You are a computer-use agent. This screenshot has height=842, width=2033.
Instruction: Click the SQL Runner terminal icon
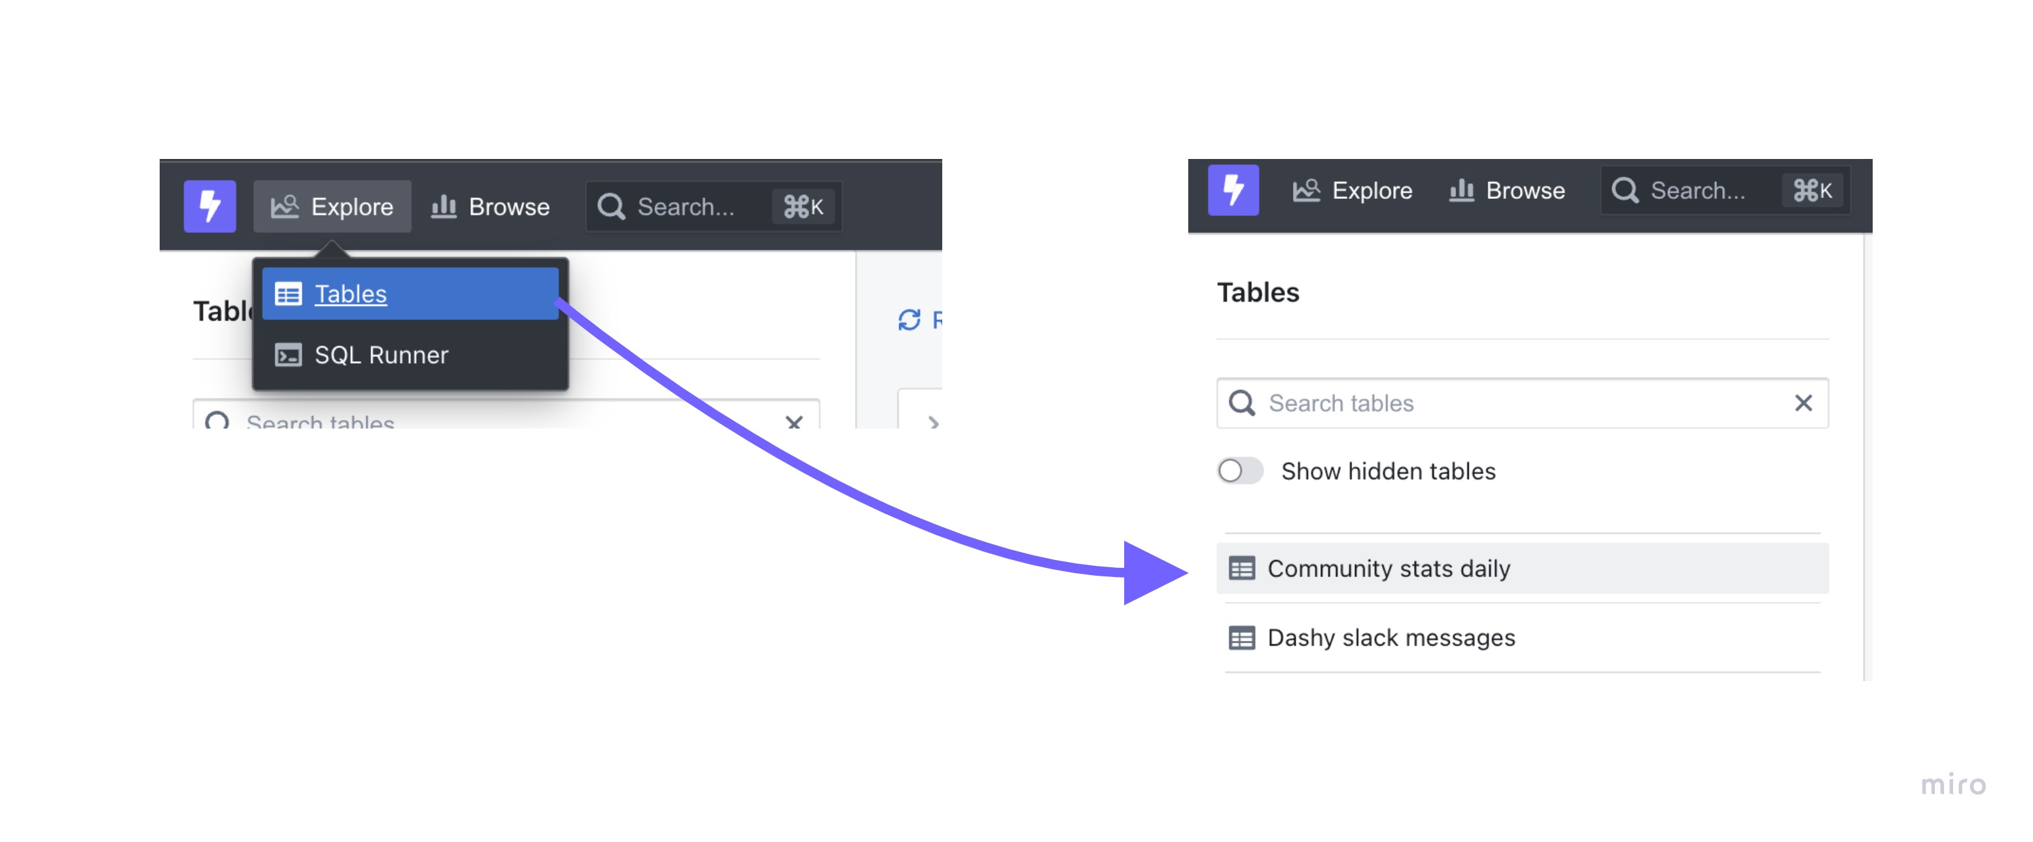coord(288,355)
